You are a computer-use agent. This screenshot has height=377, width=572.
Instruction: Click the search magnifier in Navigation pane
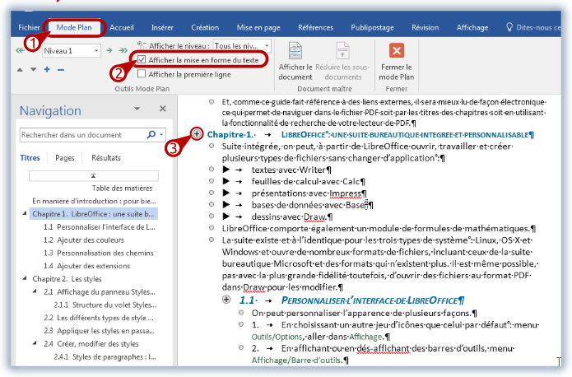[x=151, y=133]
